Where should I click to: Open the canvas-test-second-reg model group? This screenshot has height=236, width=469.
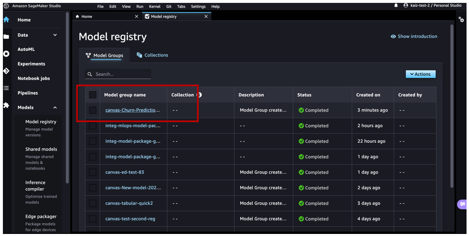click(130, 219)
